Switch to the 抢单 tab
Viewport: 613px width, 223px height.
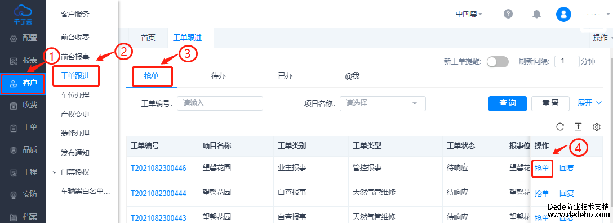coord(152,76)
